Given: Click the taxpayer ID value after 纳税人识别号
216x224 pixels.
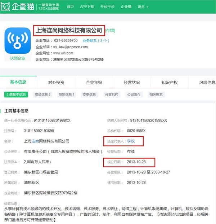Looking at the screenshot, I should tap(148, 120).
